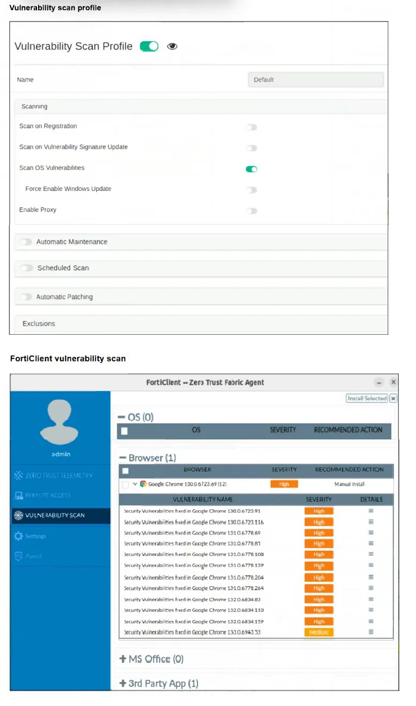416x706 pixels.
Task: Open details icon for Chrome 130.0.6723.116 vulnerability
Action: 371,522
